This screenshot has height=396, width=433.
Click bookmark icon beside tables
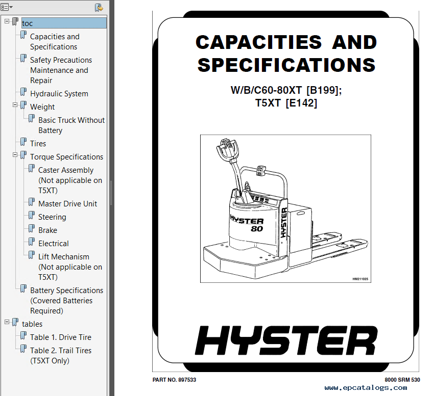(x=15, y=322)
